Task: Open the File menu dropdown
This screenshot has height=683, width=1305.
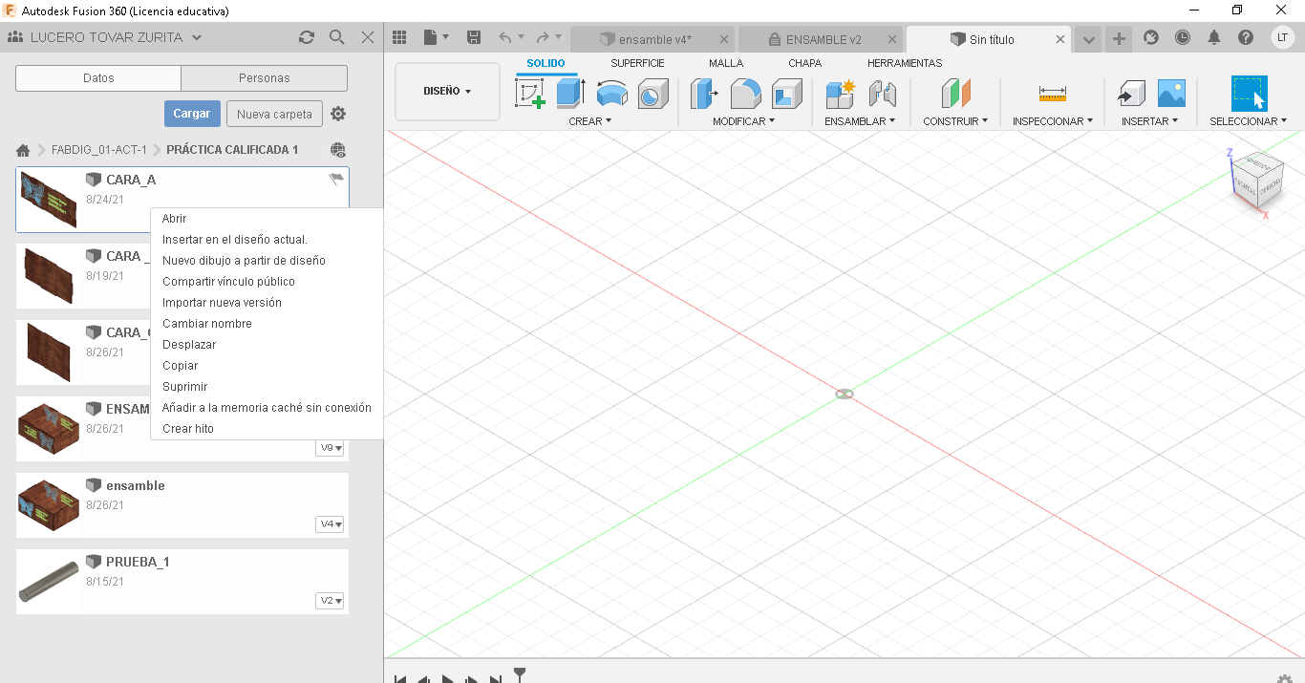Action: pyautogui.click(x=436, y=37)
